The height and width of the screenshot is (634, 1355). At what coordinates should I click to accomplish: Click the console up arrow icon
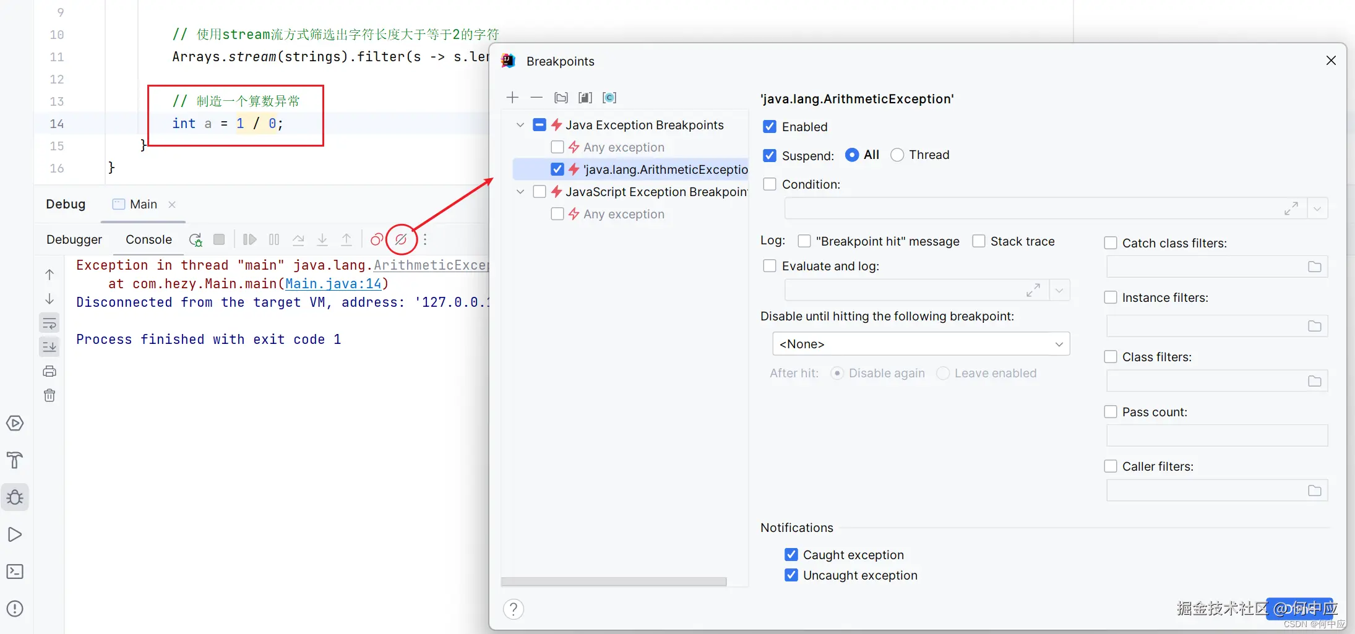click(49, 274)
